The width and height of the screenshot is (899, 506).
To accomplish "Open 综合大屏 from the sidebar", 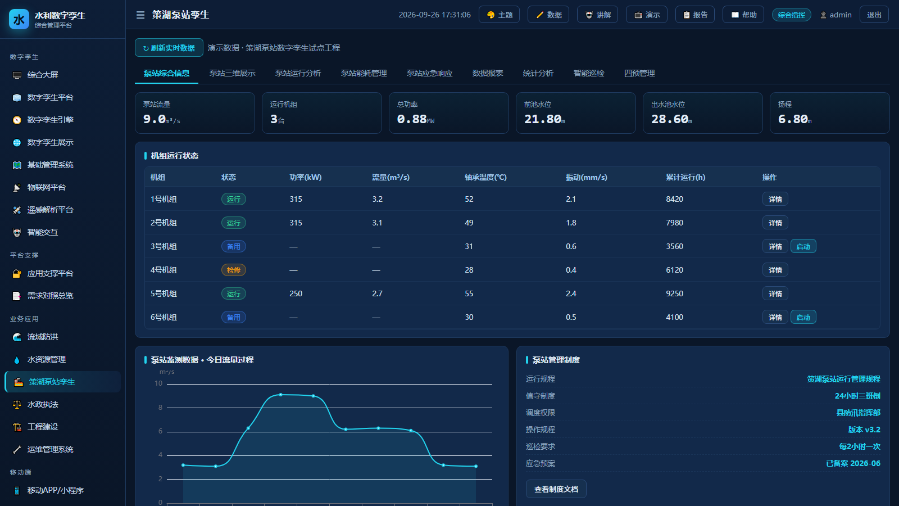I will [x=63, y=75].
